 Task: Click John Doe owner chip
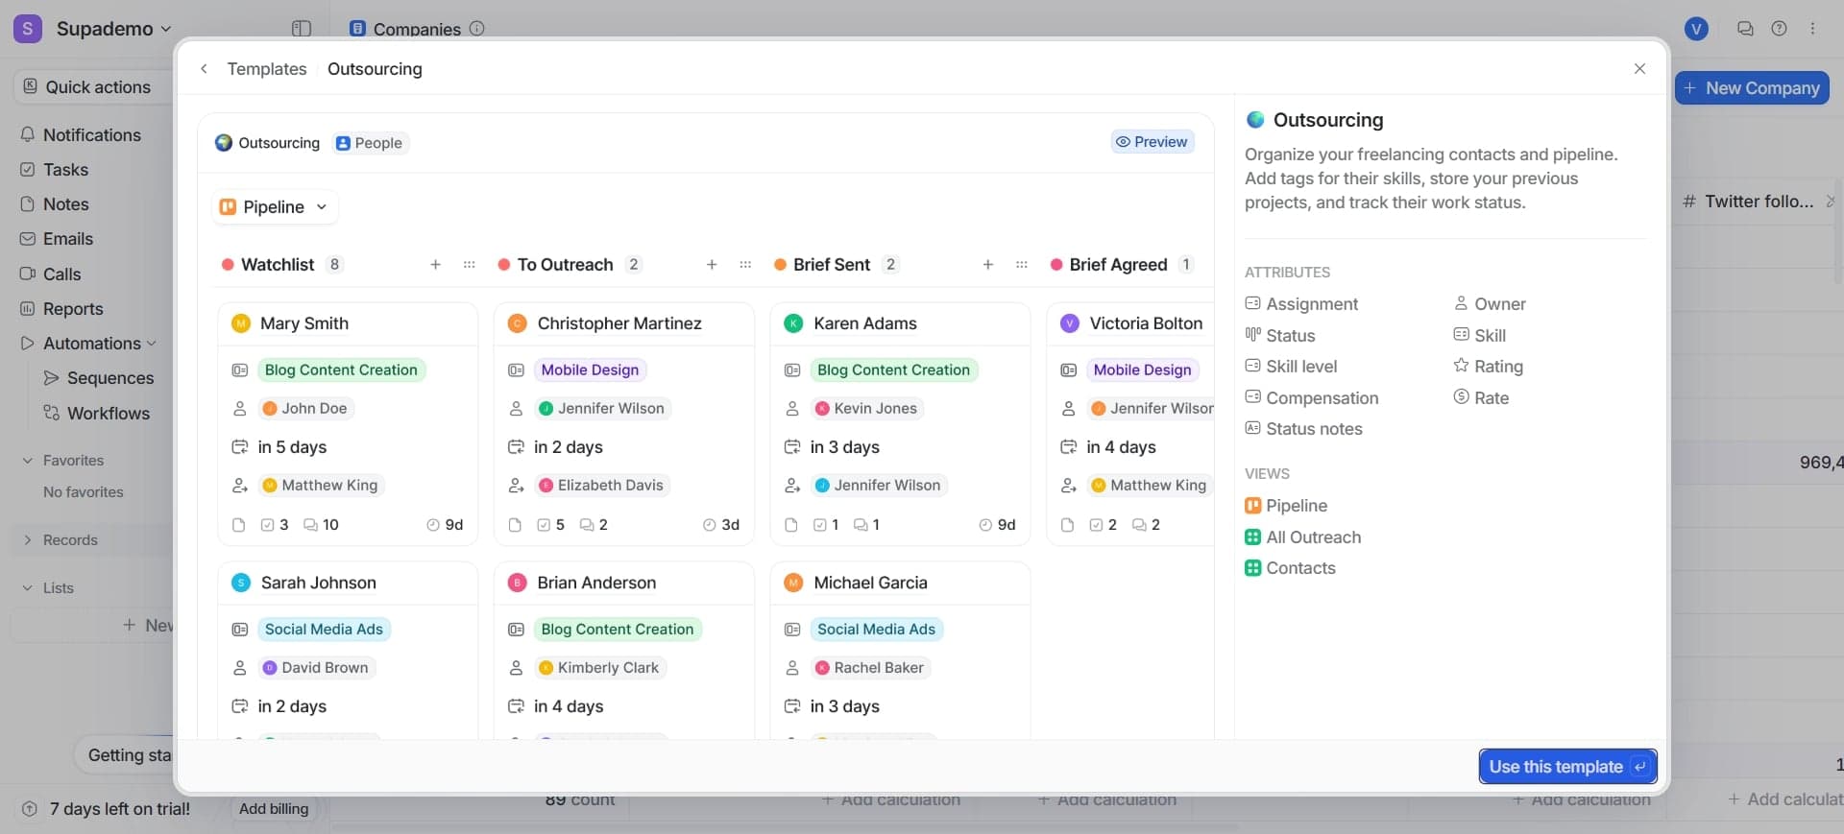(304, 409)
